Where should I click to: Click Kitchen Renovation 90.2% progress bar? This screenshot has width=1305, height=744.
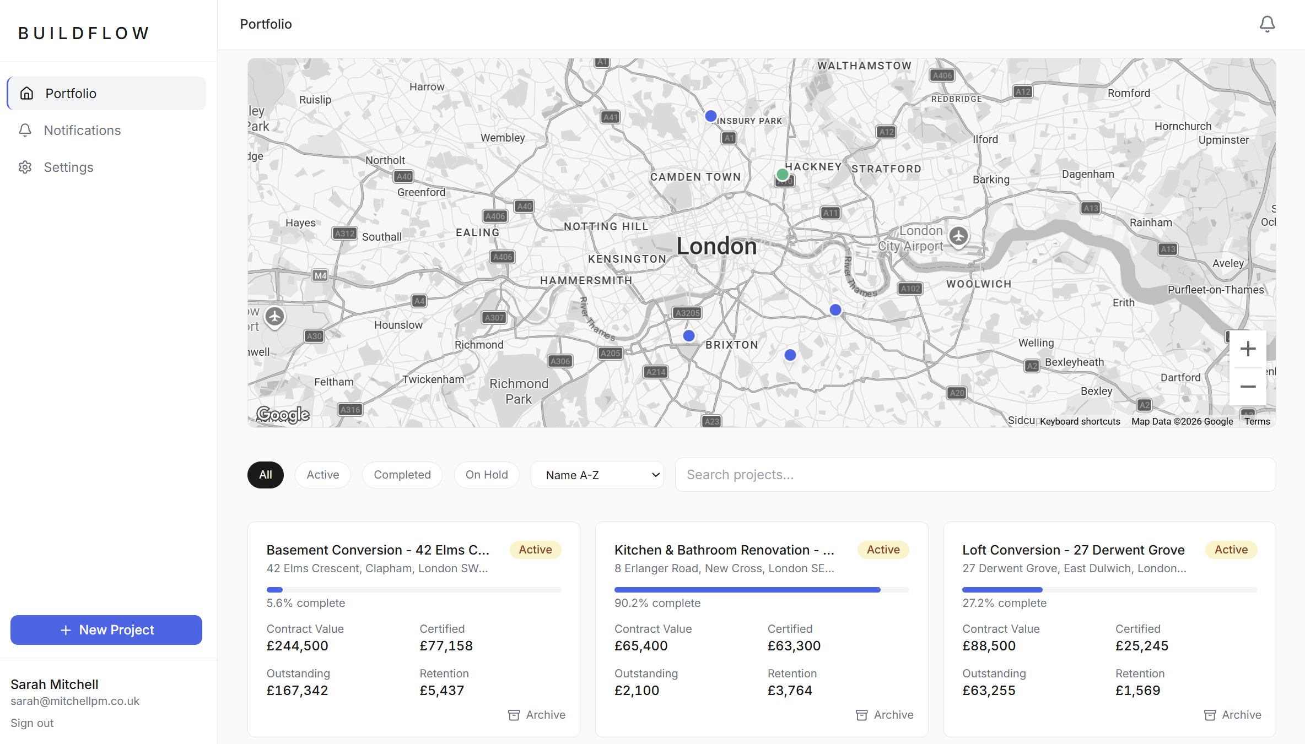(x=762, y=590)
